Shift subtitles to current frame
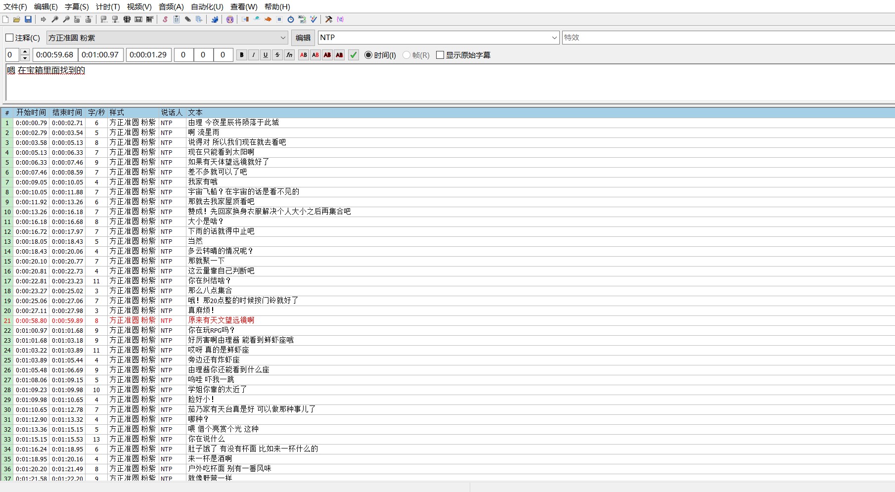 pyautogui.click(x=150, y=19)
